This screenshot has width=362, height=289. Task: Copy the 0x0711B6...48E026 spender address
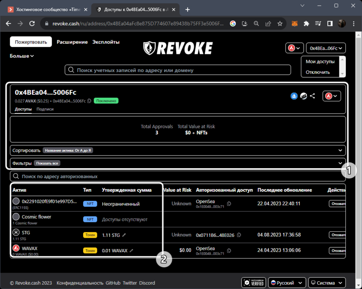click(x=239, y=235)
